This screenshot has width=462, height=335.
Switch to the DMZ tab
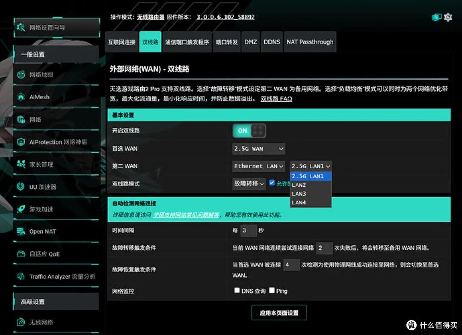[250, 42]
